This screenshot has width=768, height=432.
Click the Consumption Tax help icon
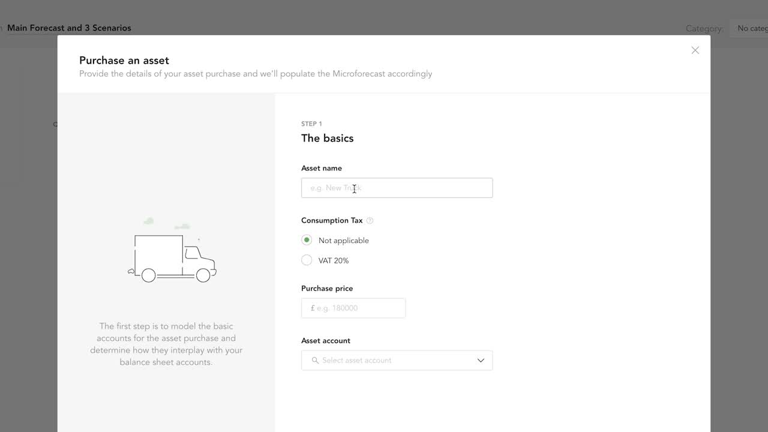point(370,220)
